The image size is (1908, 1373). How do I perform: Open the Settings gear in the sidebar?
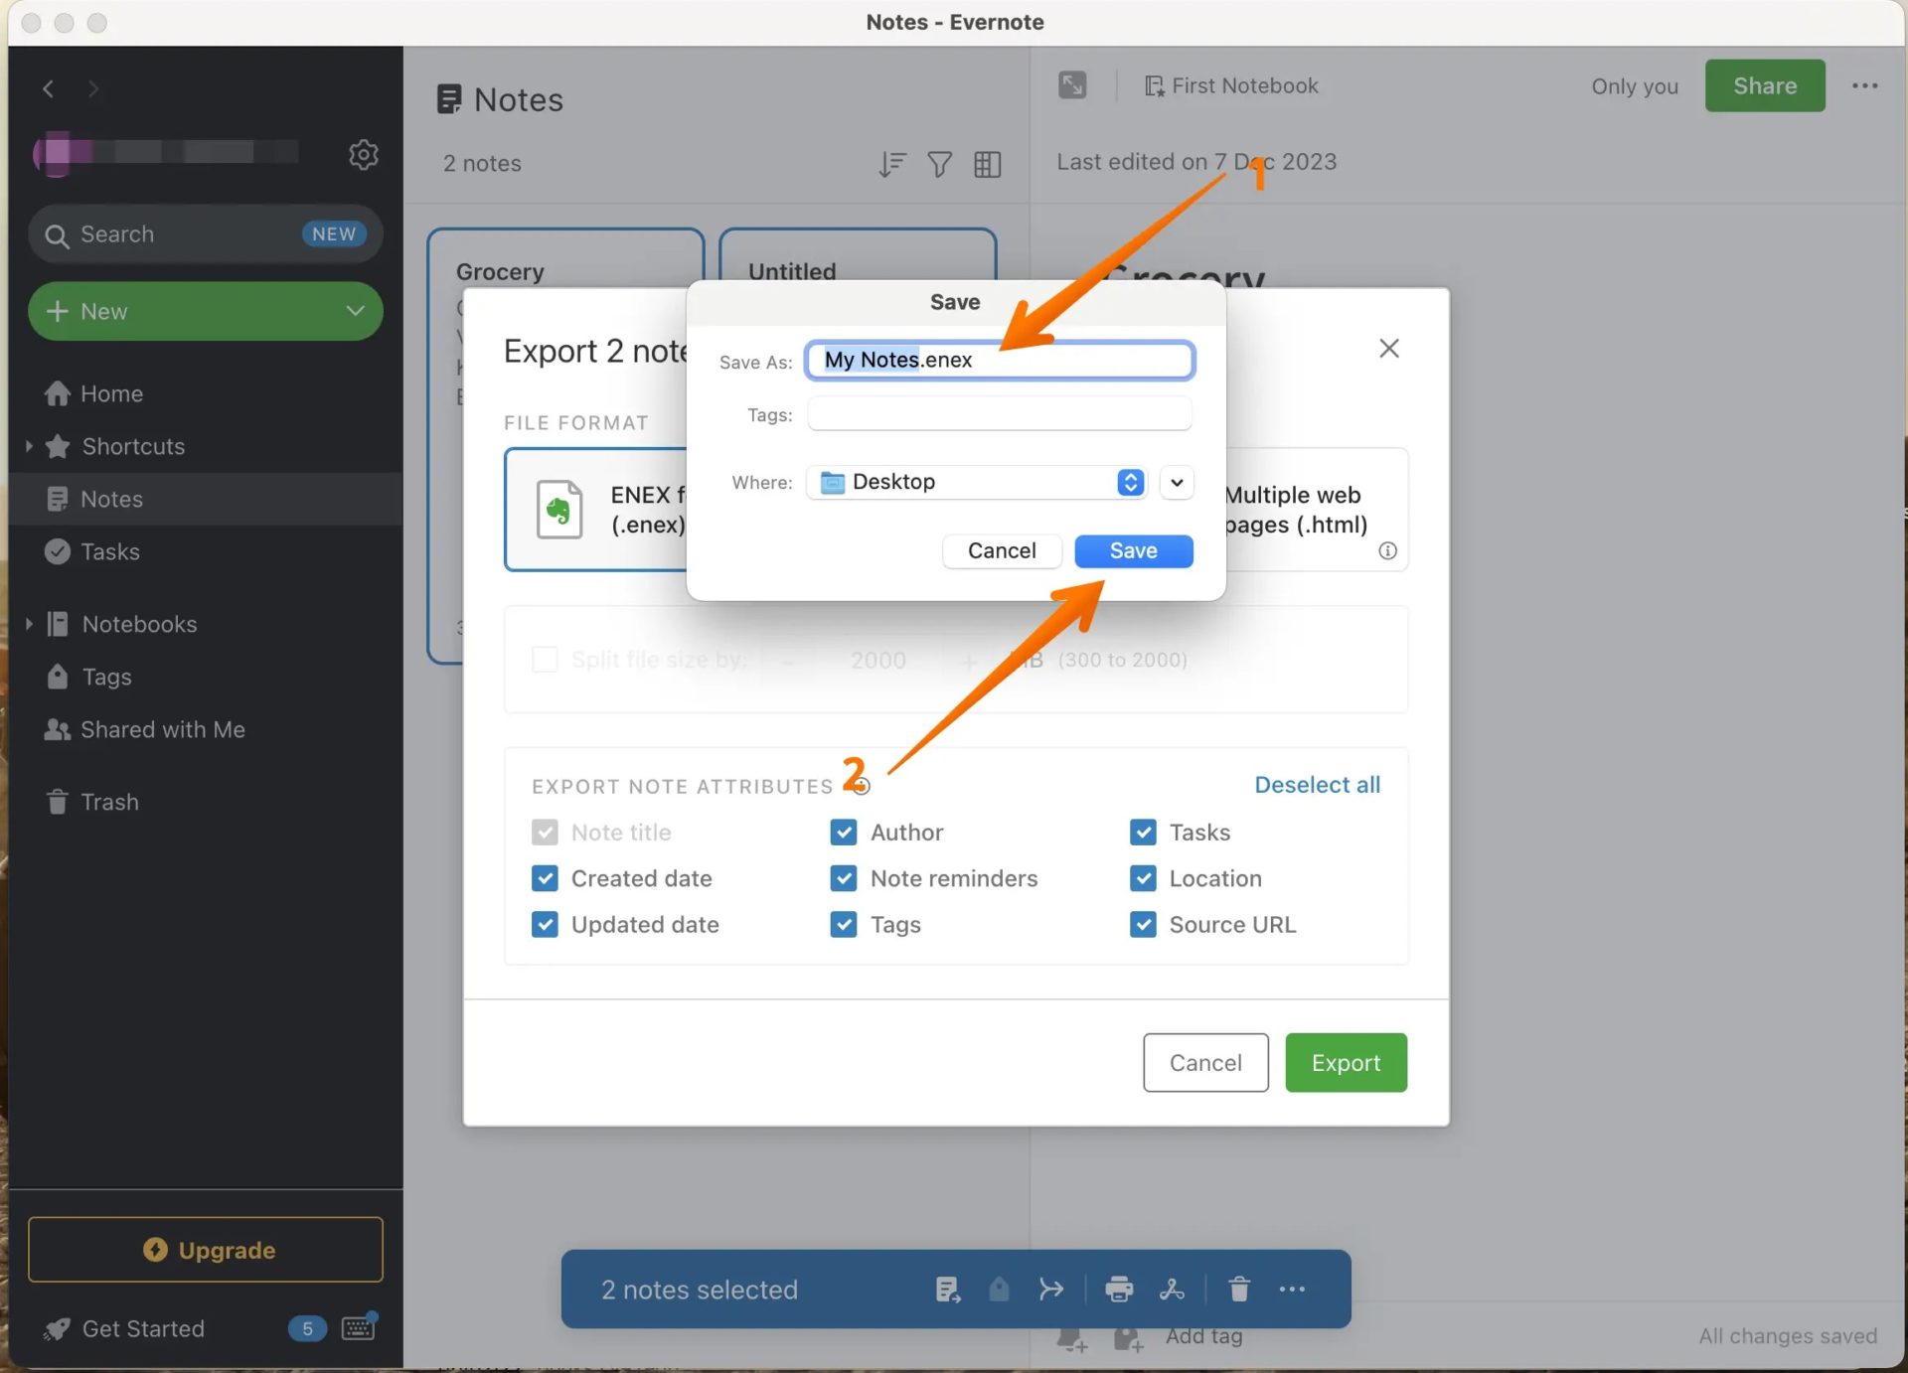pos(364,154)
